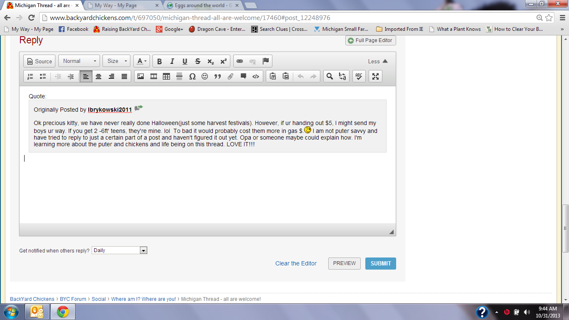Toggle bold formatting in the editor
Screen dimensions: 569x320
pyautogui.click(x=159, y=61)
